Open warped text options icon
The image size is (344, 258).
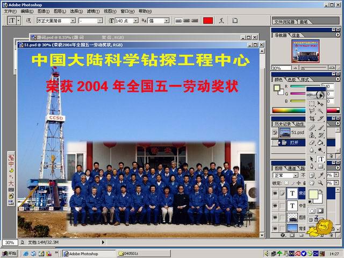(x=221, y=20)
